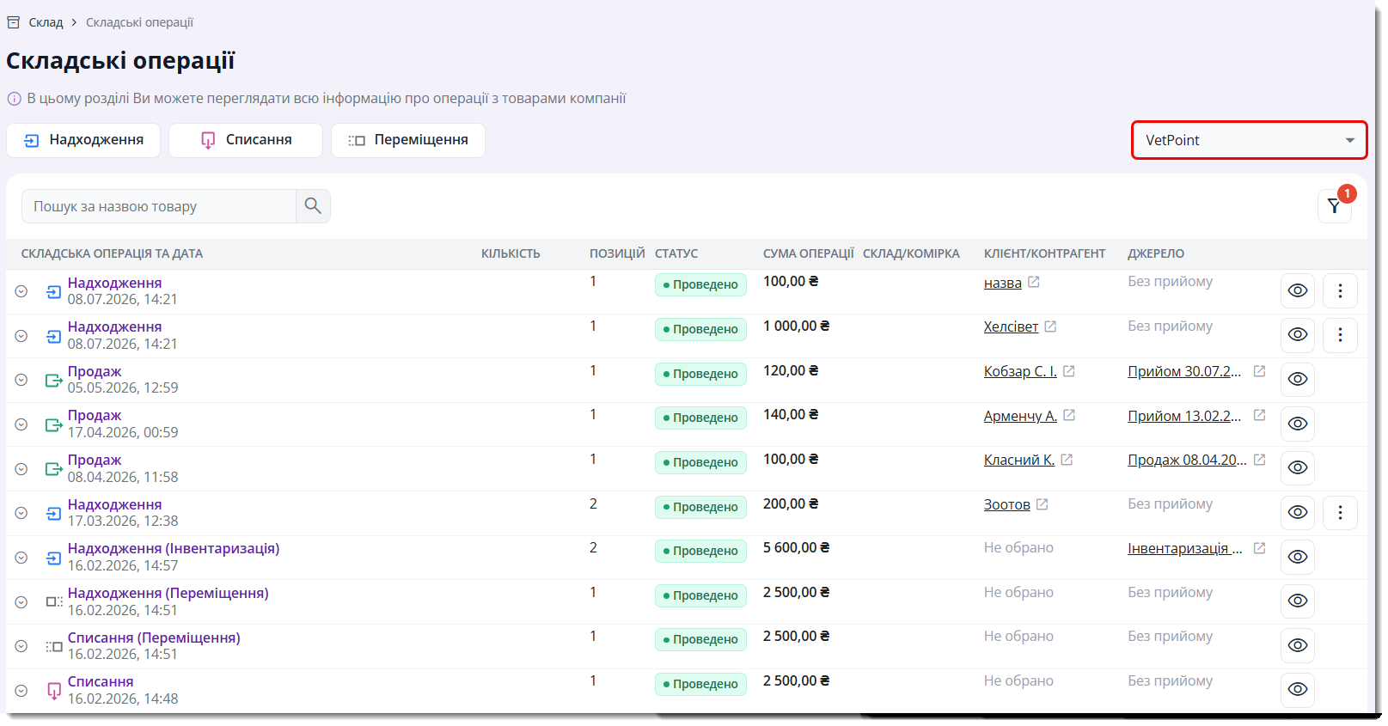This screenshot has height=726, width=1388.
Task: Click eye icon for the Кобзар С. І. sale
Action: point(1298,379)
